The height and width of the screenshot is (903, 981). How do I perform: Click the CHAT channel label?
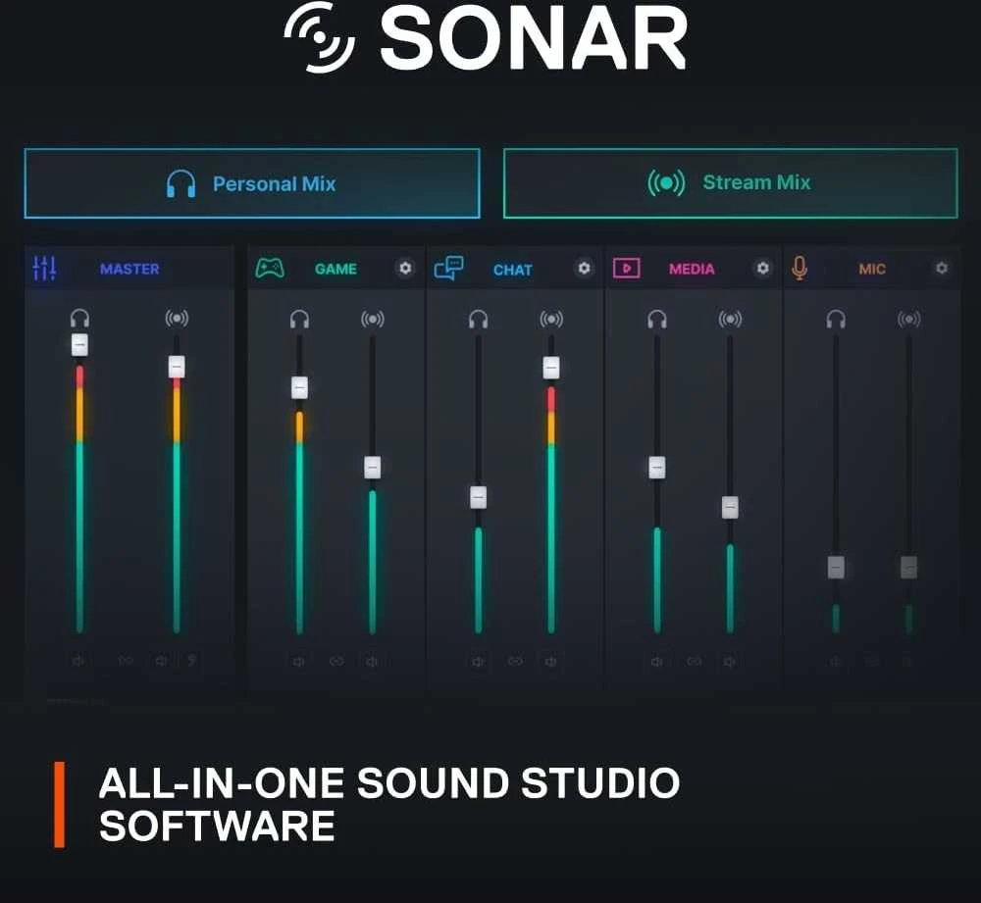coord(512,271)
